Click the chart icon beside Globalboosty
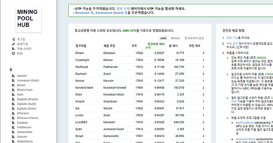Viewport: 273px width, 143px height. click(x=13, y=141)
